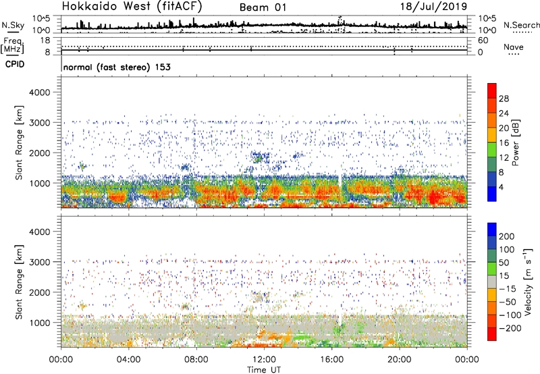Click the data gap near 16:30 in power panel
The image size is (540, 374).
tap(340, 189)
